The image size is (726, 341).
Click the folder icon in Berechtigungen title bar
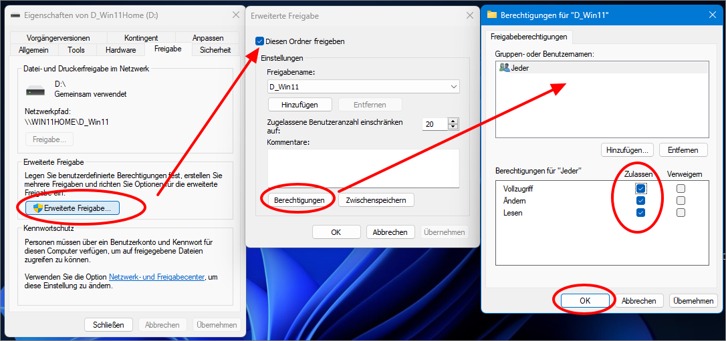(492, 15)
